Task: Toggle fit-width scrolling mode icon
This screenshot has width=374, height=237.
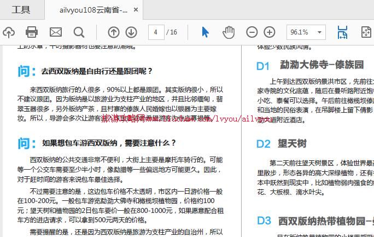Action: point(342,32)
